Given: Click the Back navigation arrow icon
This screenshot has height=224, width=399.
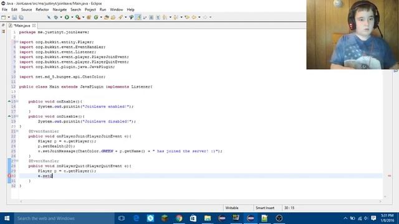Looking at the screenshot, I should click(194, 17).
